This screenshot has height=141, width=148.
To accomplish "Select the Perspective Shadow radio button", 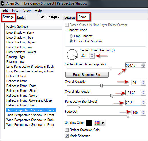I will (x=71, y=41).
